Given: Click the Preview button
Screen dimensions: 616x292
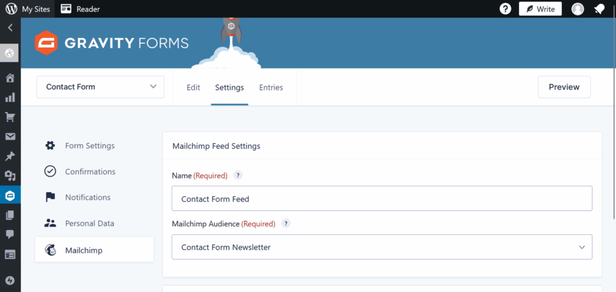Looking at the screenshot, I should [564, 87].
